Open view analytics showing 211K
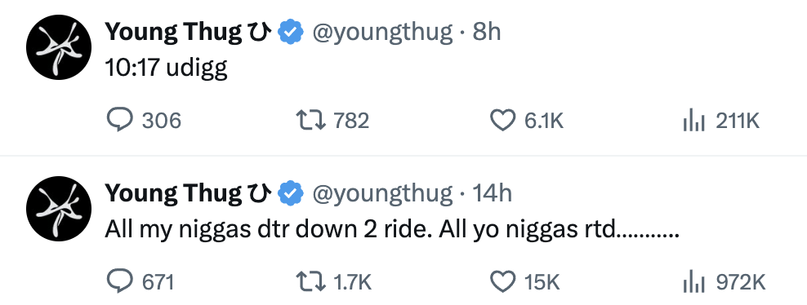The width and height of the screenshot is (807, 305). (x=693, y=122)
